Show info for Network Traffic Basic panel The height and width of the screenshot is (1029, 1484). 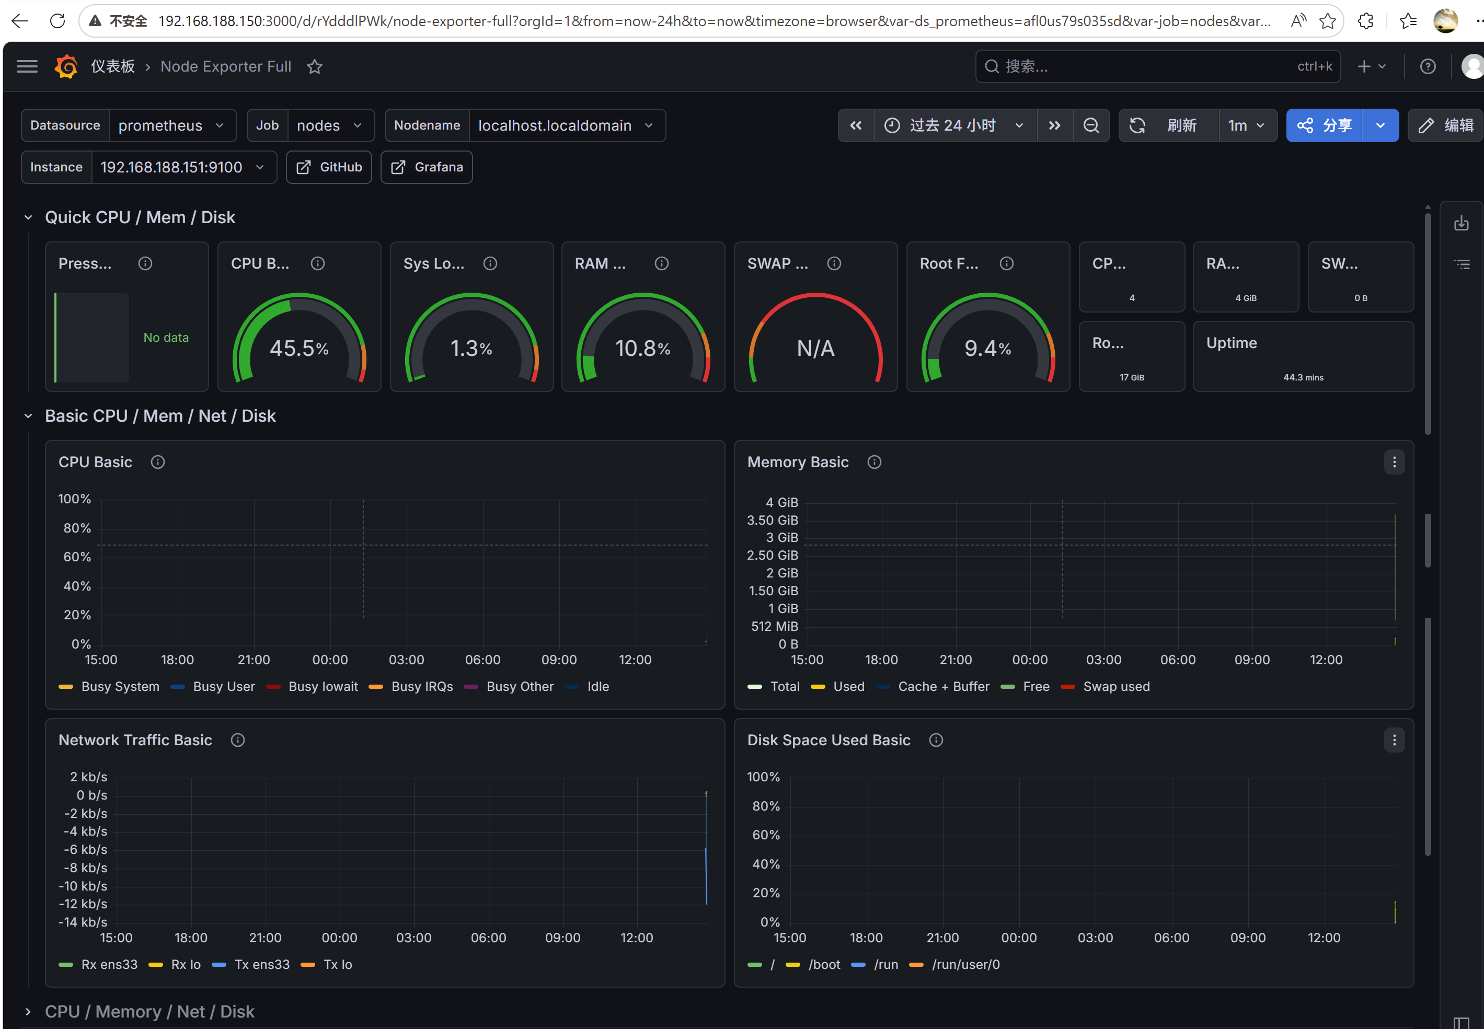[x=238, y=740]
